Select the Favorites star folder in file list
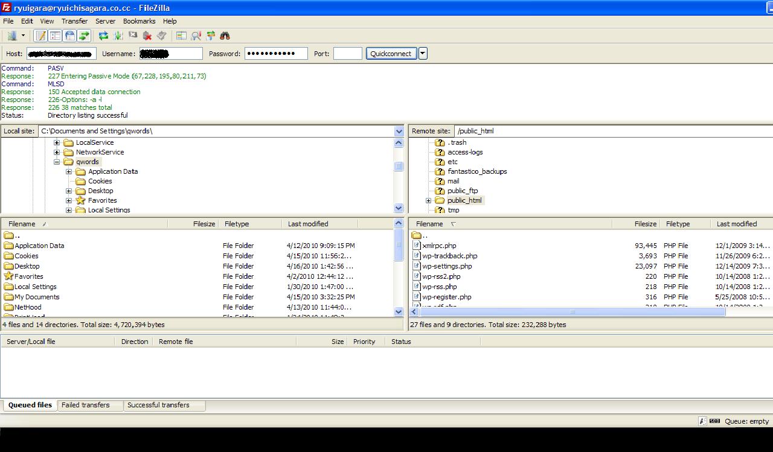The height and width of the screenshot is (452, 773). [8, 276]
